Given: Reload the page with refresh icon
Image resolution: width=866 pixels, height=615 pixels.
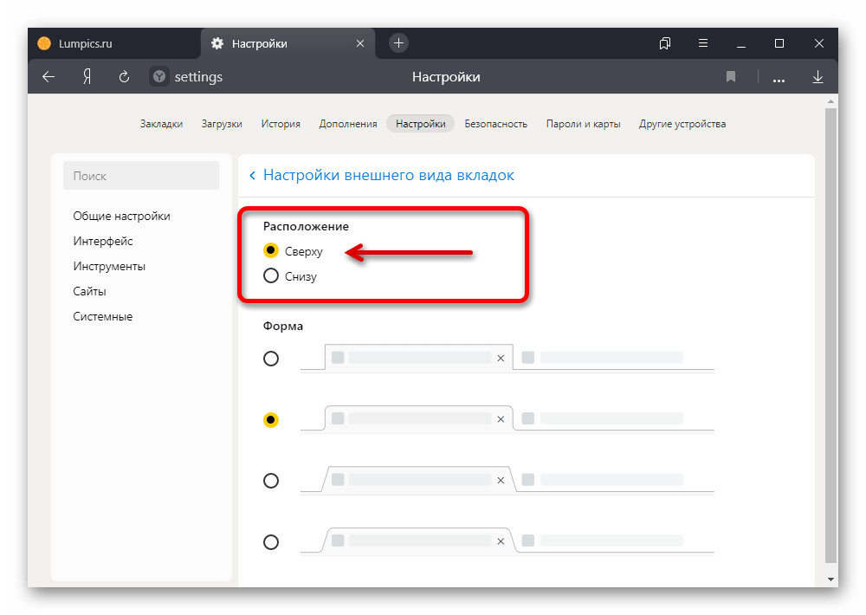Looking at the screenshot, I should pyautogui.click(x=124, y=77).
